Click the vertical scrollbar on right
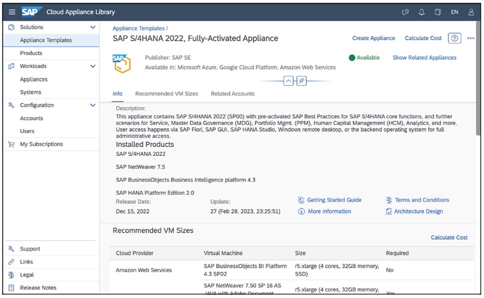This screenshot has height=298, width=484. (x=478, y=79)
